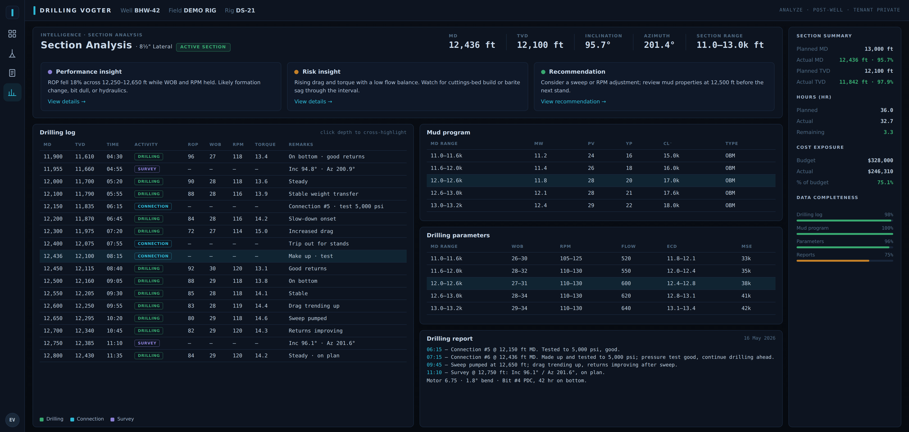Viewport: 909px width, 432px height.
Task: Click the '16 May 2026' report date
Action: click(759, 338)
